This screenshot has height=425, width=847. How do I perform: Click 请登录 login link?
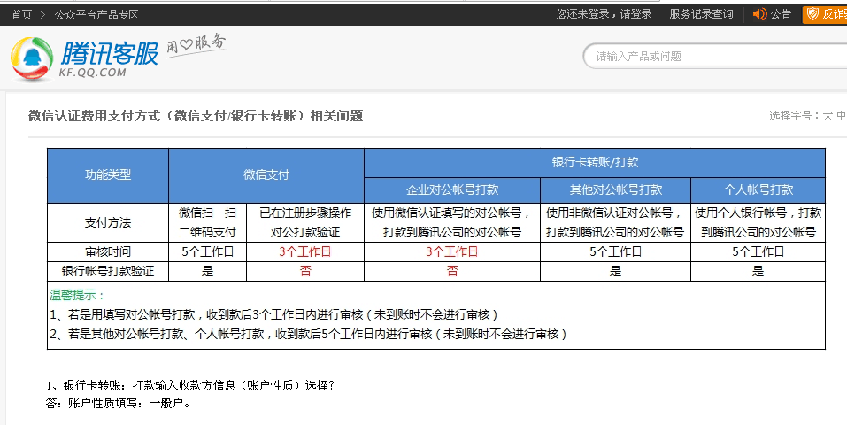pos(635,14)
